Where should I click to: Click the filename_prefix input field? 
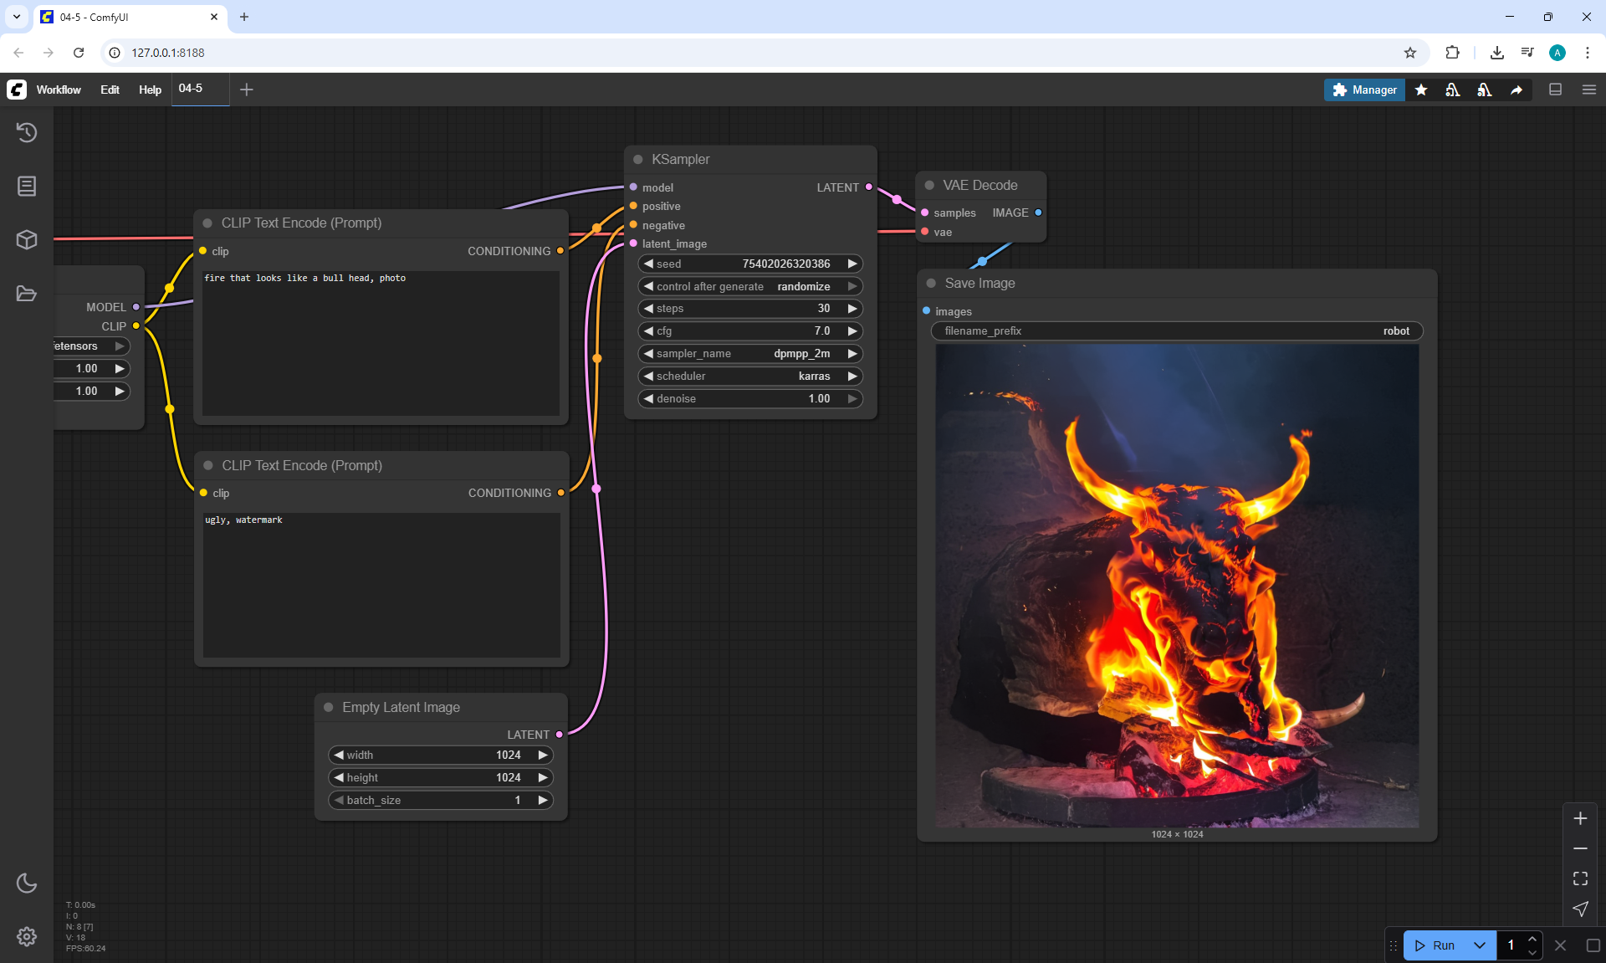(1176, 331)
